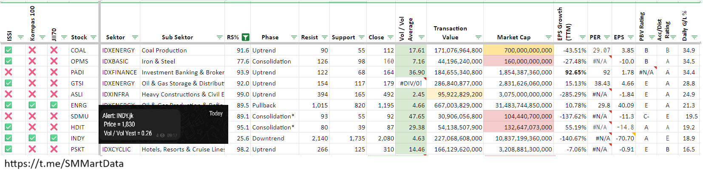
Task: Click the Market Cap filter icon
Action: (548, 37)
